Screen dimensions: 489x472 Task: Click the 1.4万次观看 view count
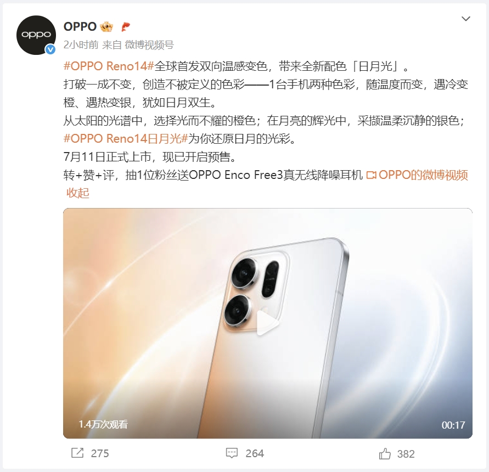point(103,424)
